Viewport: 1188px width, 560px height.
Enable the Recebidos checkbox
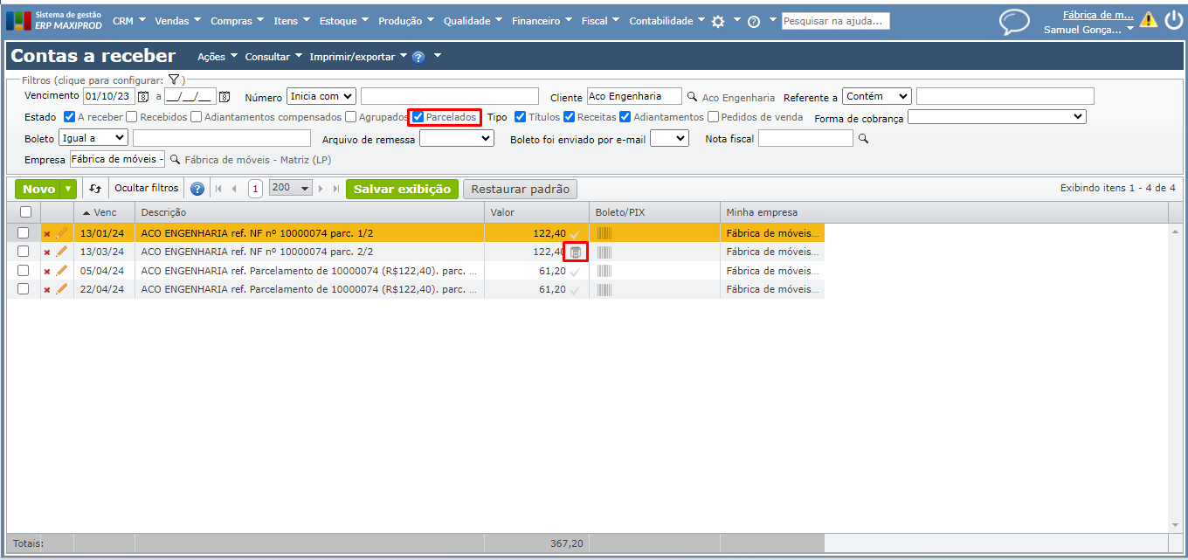tap(132, 117)
